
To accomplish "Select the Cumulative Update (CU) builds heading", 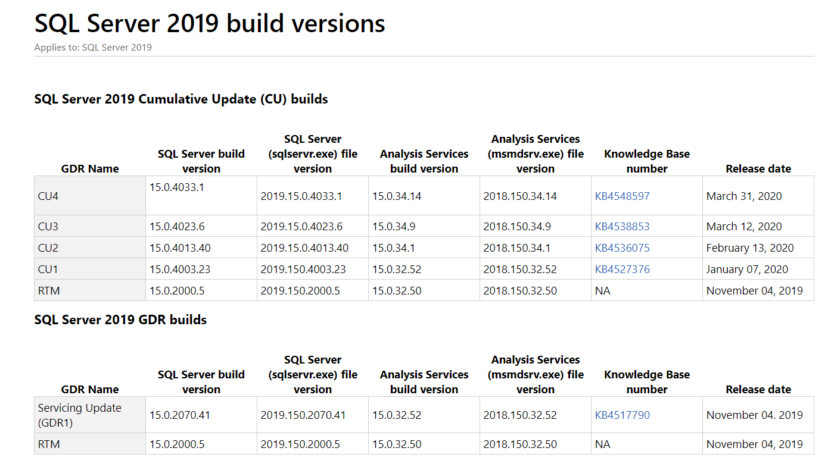I will 181,99.
